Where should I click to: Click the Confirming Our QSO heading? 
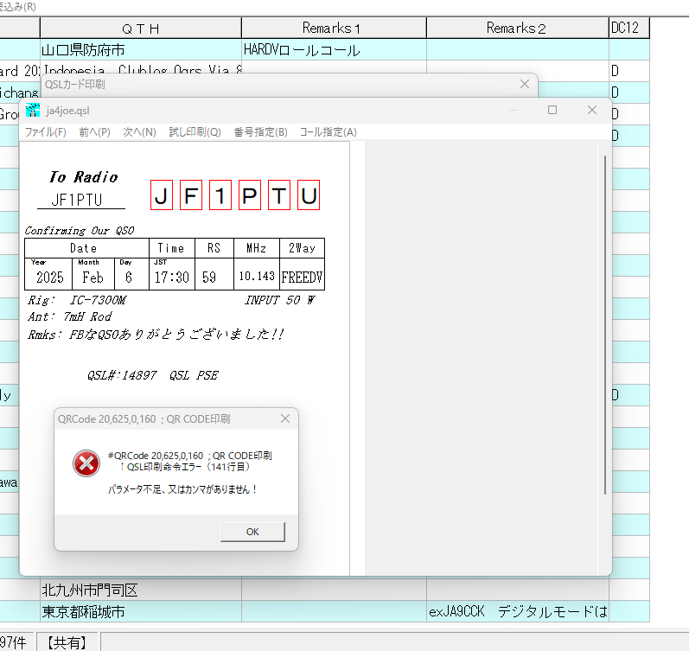pyautogui.click(x=79, y=231)
